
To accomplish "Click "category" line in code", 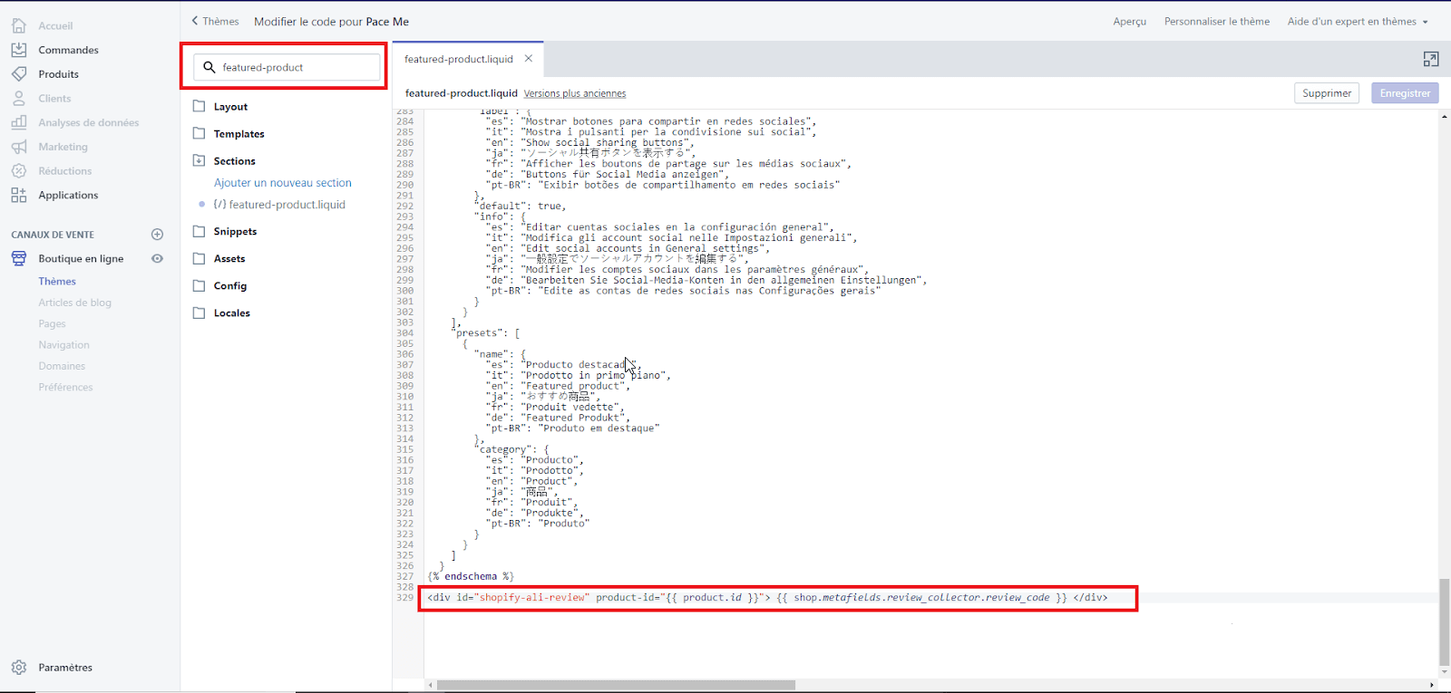I will [x=511, y=449].
